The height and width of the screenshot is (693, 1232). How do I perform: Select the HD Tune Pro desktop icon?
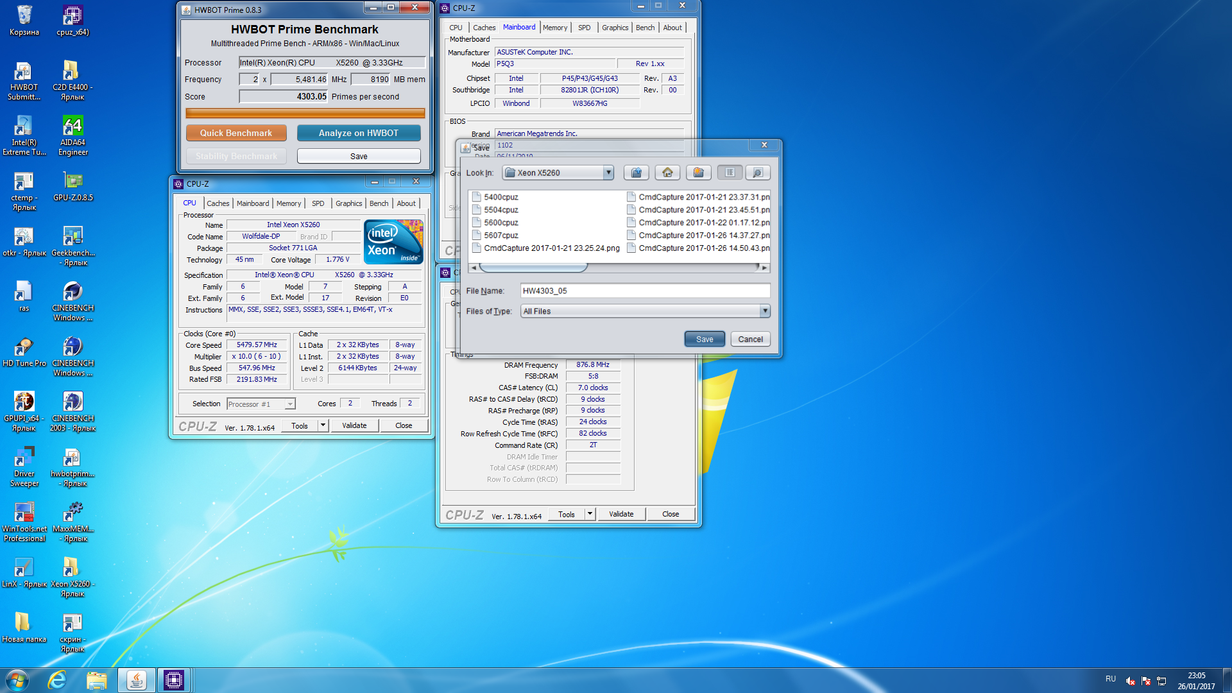[24, 352]
